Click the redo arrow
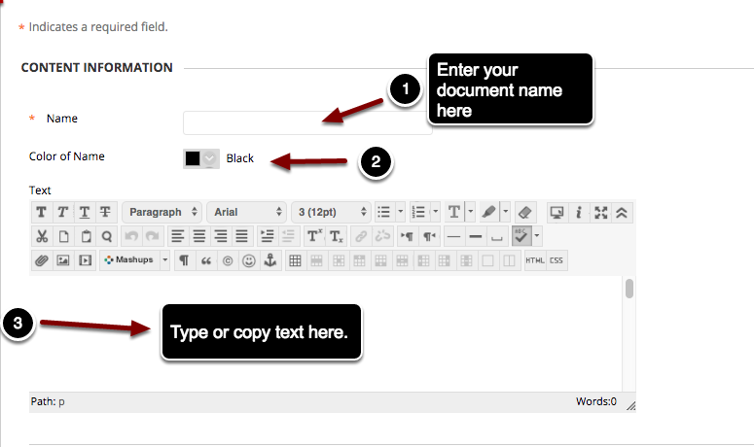The height and width of the screenshot is (447, 754). [x=153, y=236]
